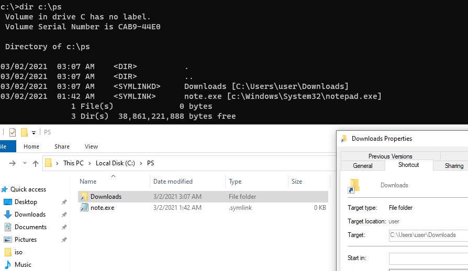The width and height of the screenshot is (468, 271).
Task: Click the folder icon in address bar
Action: (48, 163)
